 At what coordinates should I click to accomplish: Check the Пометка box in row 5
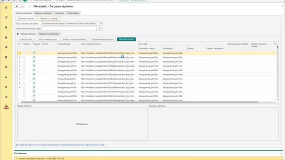pyautogui.click(x=24, y=70)
